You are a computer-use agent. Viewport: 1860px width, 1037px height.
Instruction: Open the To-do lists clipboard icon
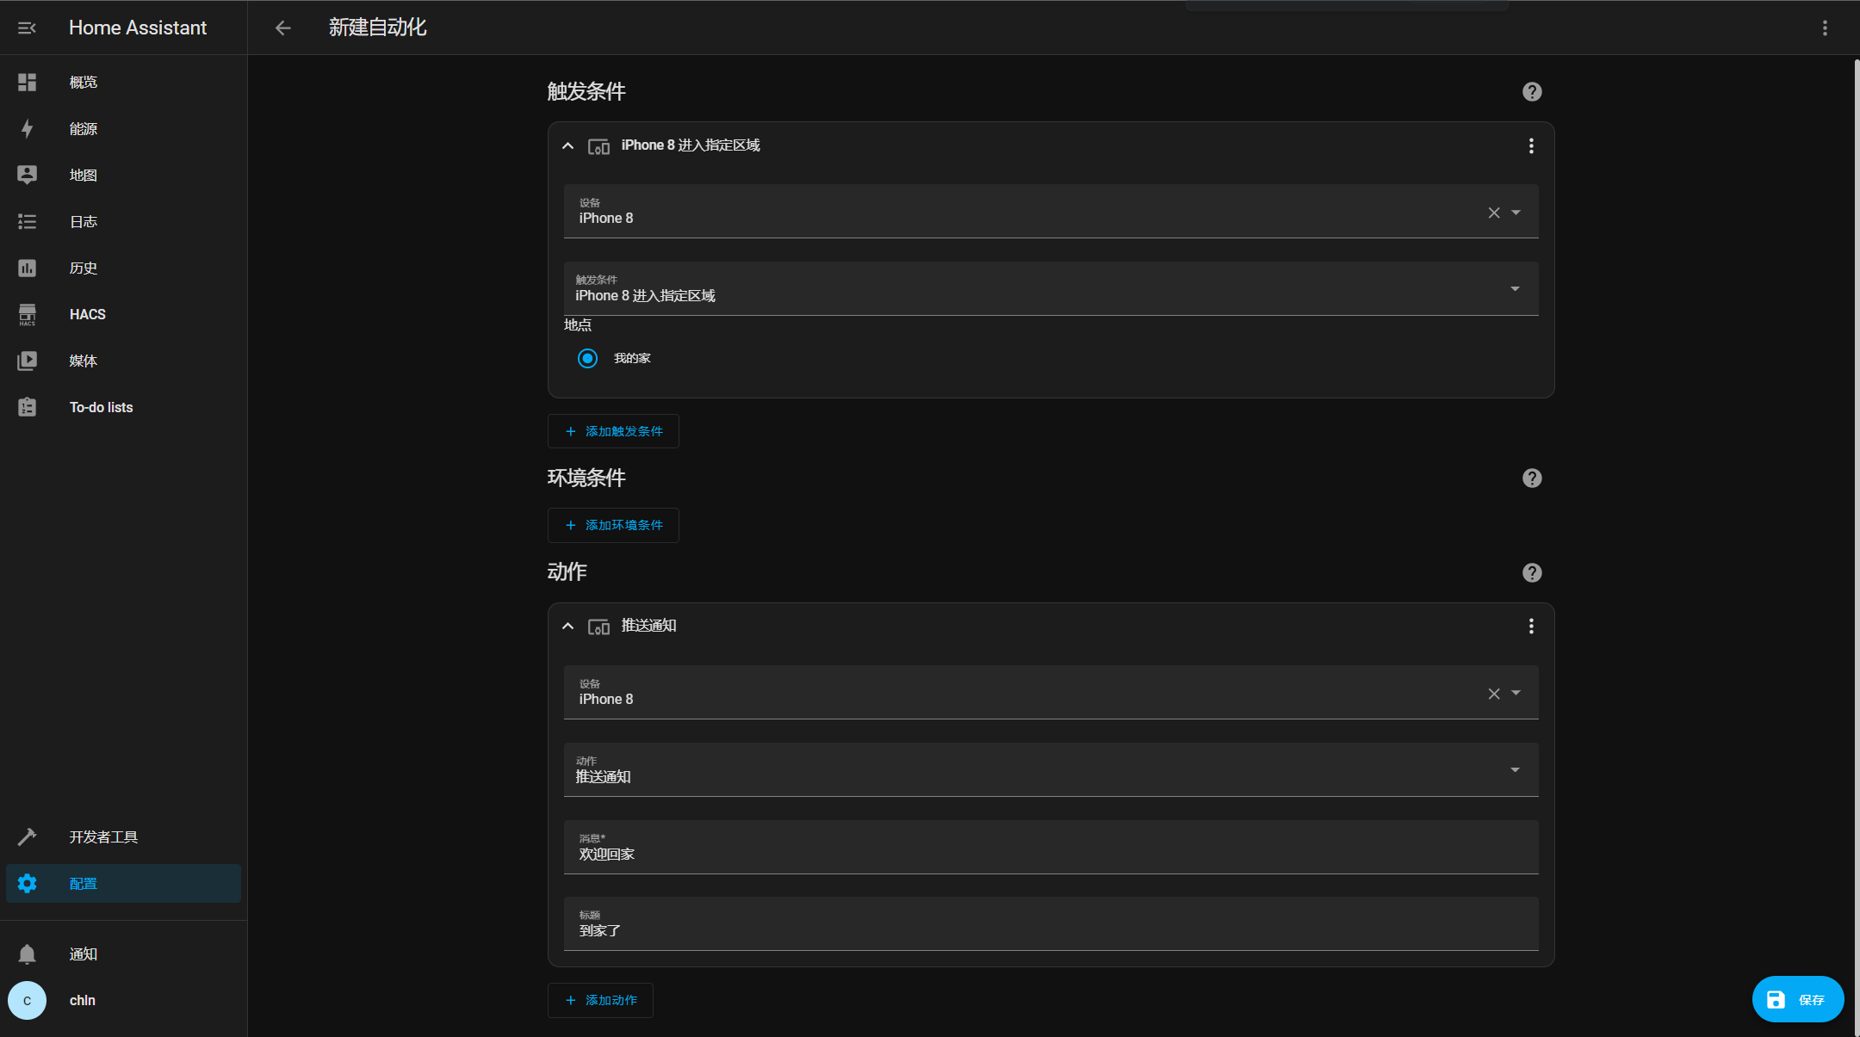click(27, 407)
